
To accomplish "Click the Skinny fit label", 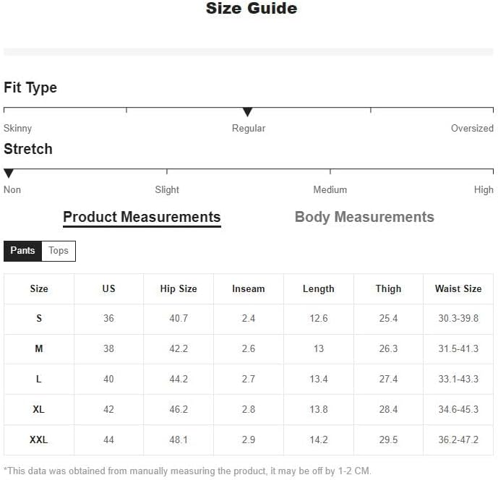I will click(x=17, y=128).
